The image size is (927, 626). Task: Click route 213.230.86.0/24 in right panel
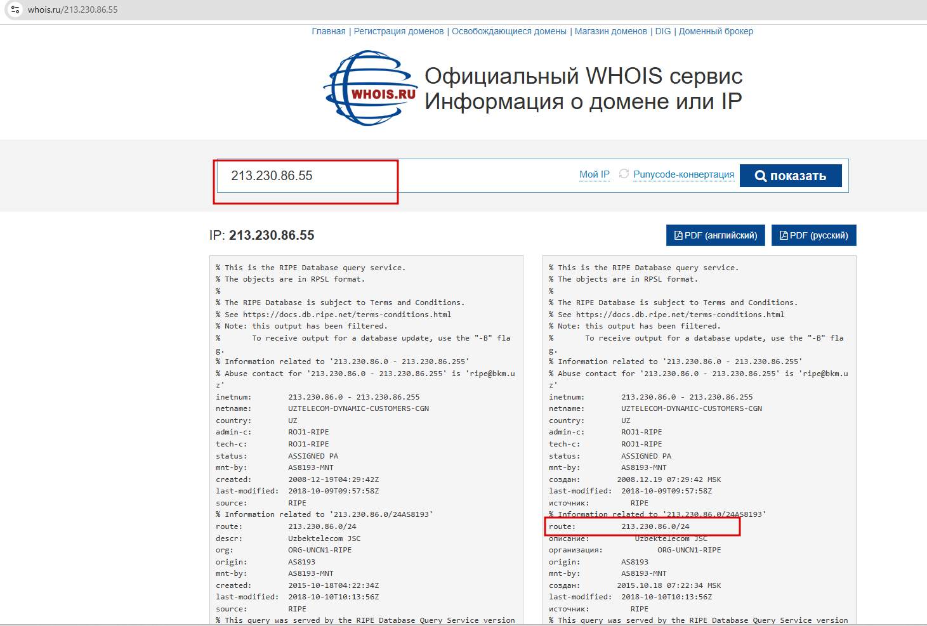coord(655,526)
